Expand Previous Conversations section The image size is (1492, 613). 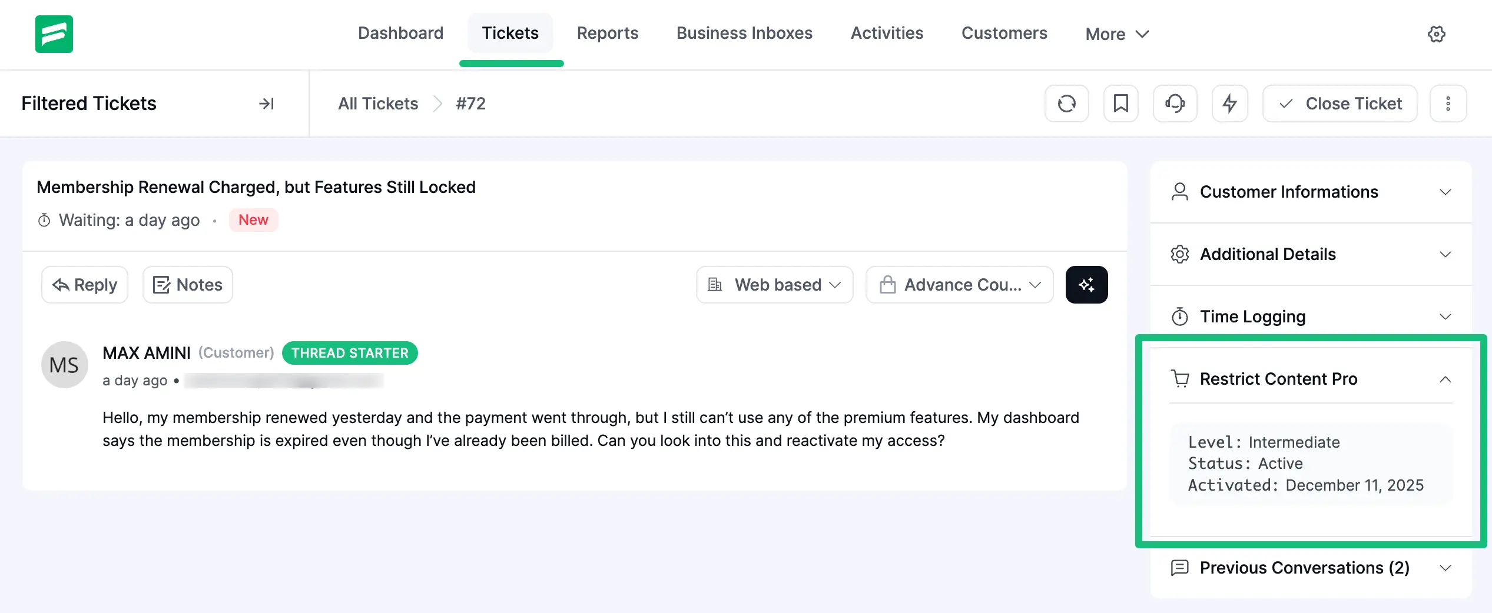[x=1447, y=568]
